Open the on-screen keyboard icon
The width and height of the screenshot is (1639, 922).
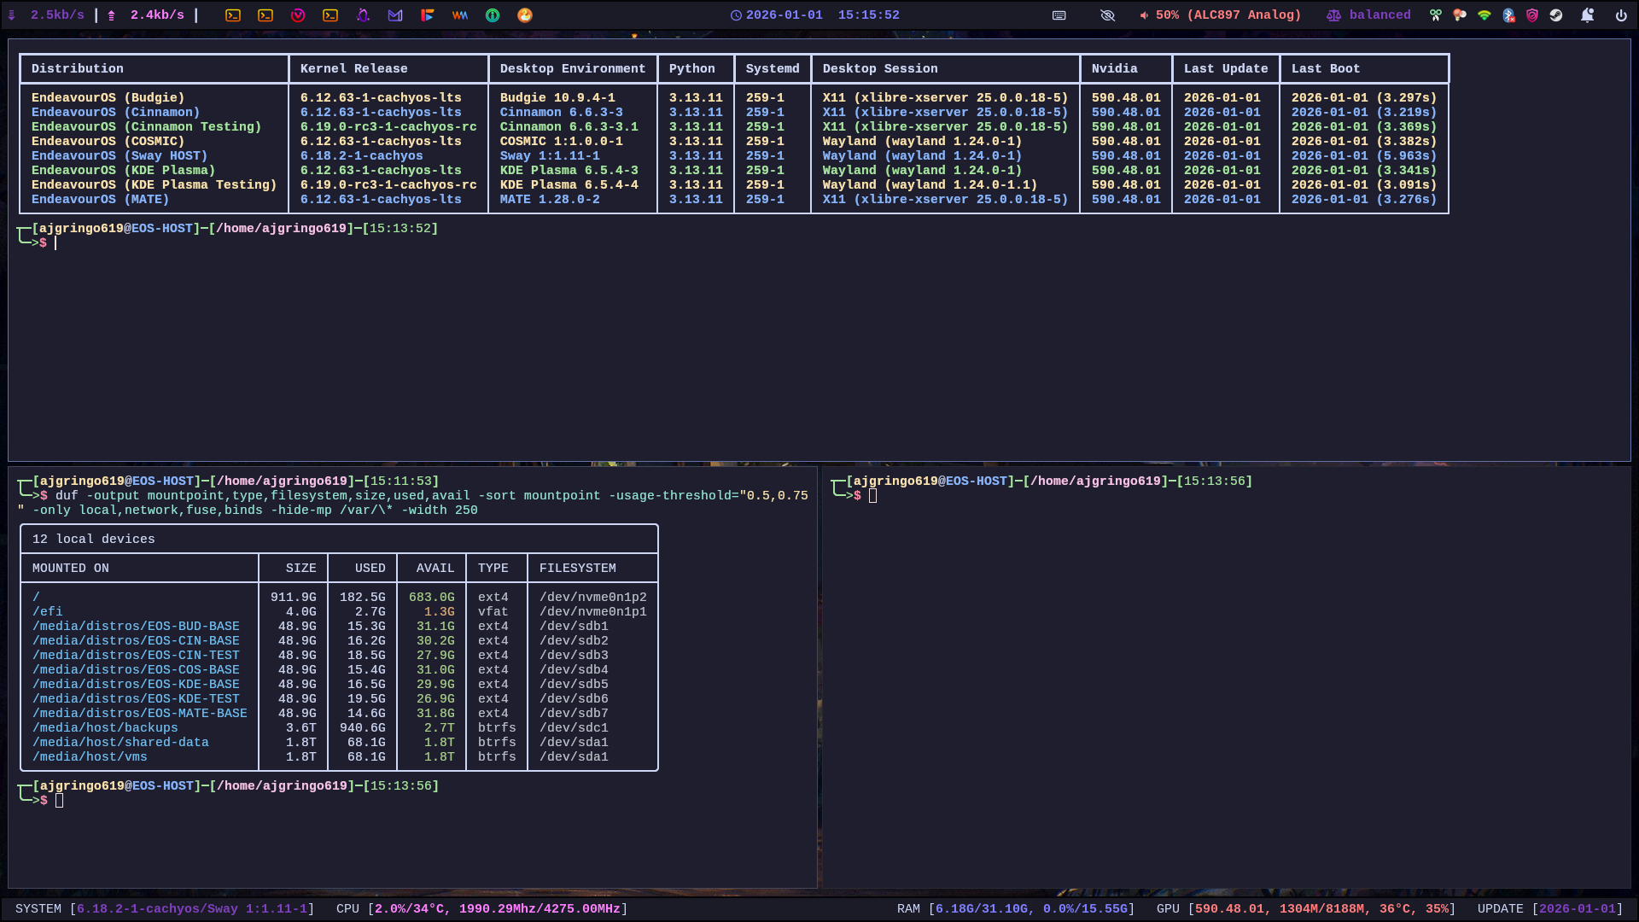click(1059, 15)
